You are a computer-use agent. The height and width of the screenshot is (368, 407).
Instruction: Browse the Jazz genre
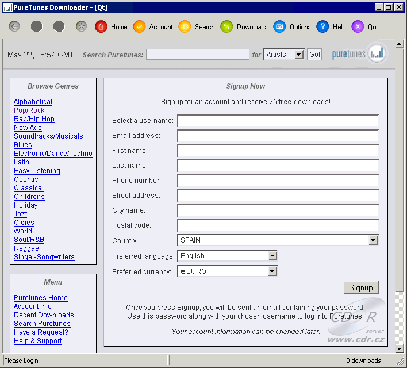click(x=20, y=214)
